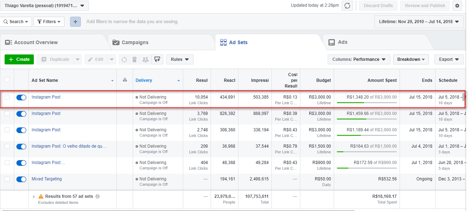Viewport: 469px width, 211px height.
Task: Toggle switch for 'O velho ditado' ad set
Action: tap(21, 147)
